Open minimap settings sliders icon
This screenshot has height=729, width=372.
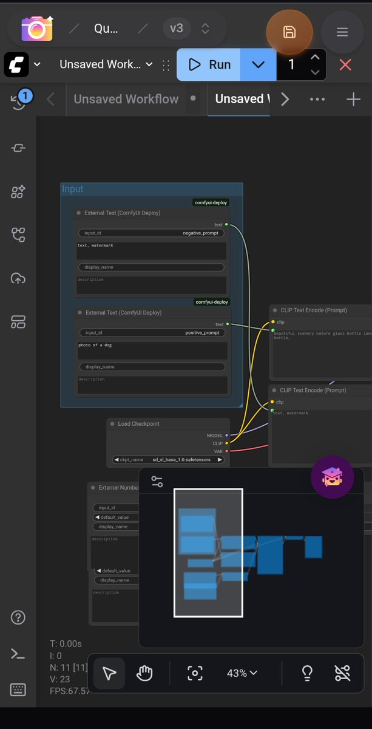tap(157, 482)
